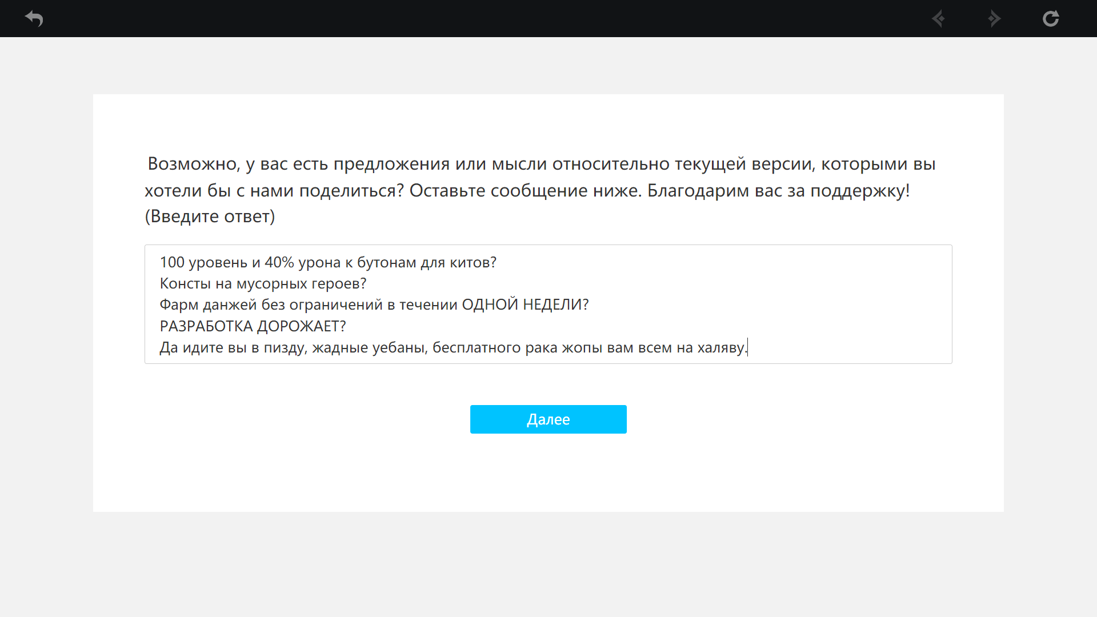Click the back arrow icon
The width and height of the screenshot is (1097, 617).
(34, 19)
